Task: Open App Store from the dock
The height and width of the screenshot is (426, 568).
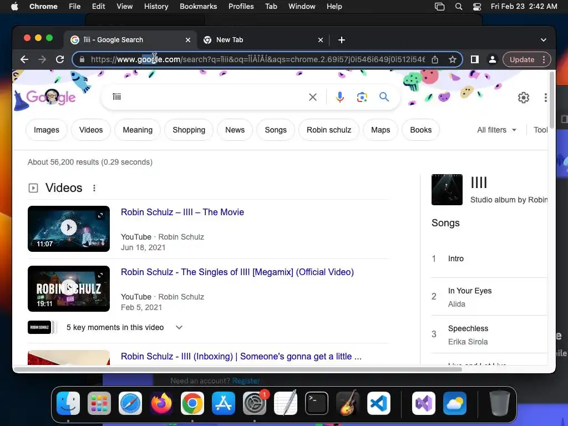Action: tap(224, 403)
